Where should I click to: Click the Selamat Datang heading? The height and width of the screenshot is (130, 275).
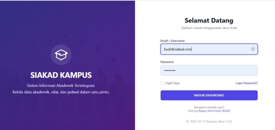[209, 20]
